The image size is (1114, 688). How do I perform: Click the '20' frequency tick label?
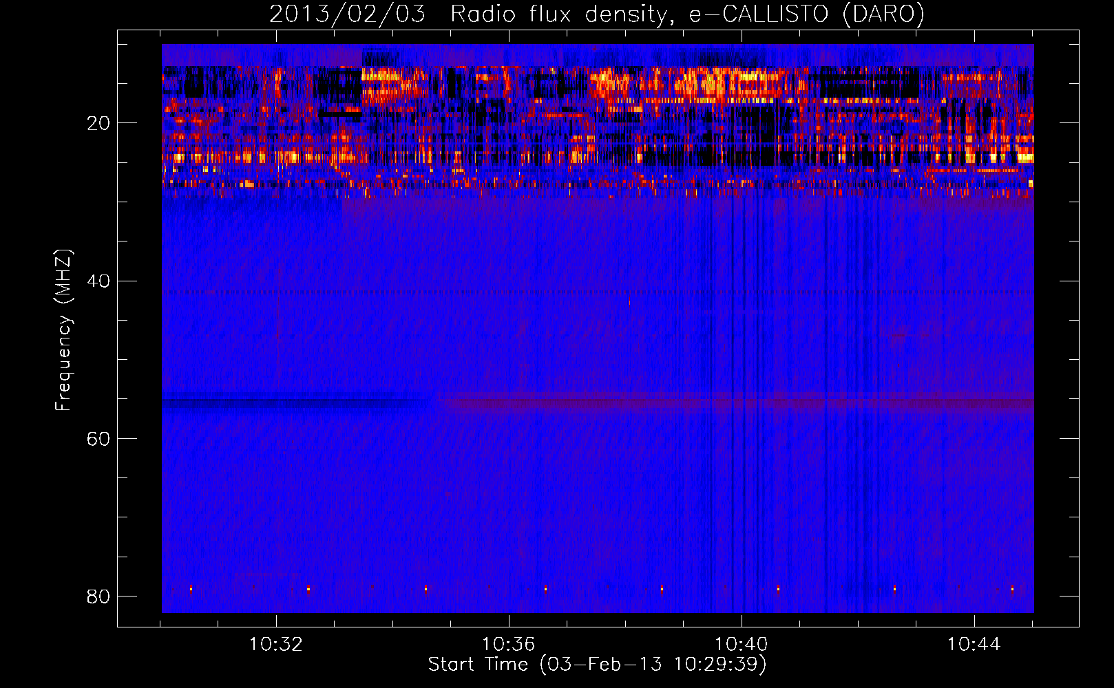98,124
